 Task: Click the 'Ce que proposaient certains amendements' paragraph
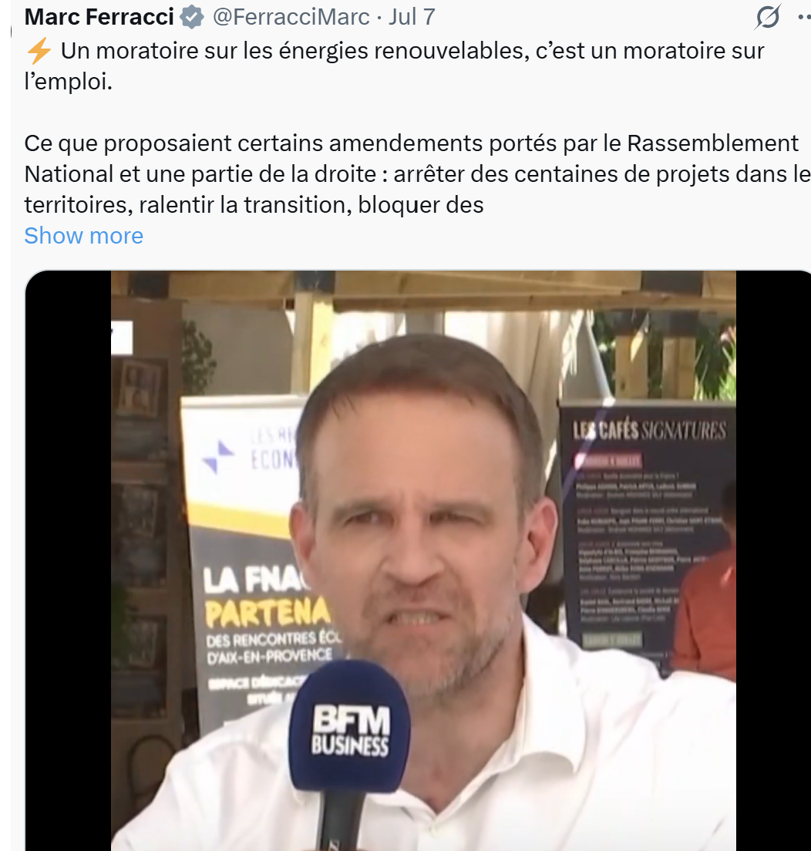point(417,174)
